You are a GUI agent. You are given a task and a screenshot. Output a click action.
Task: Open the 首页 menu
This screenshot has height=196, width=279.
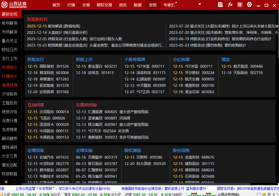coord(56,5)
